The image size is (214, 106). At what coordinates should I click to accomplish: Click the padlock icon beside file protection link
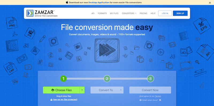51,100
